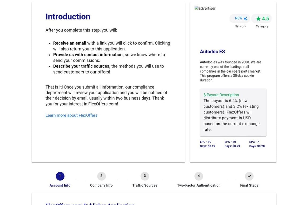
Task: Click the sparkle icon in the NEW badge
Action: pyautogui.click(x=245, y=19)
